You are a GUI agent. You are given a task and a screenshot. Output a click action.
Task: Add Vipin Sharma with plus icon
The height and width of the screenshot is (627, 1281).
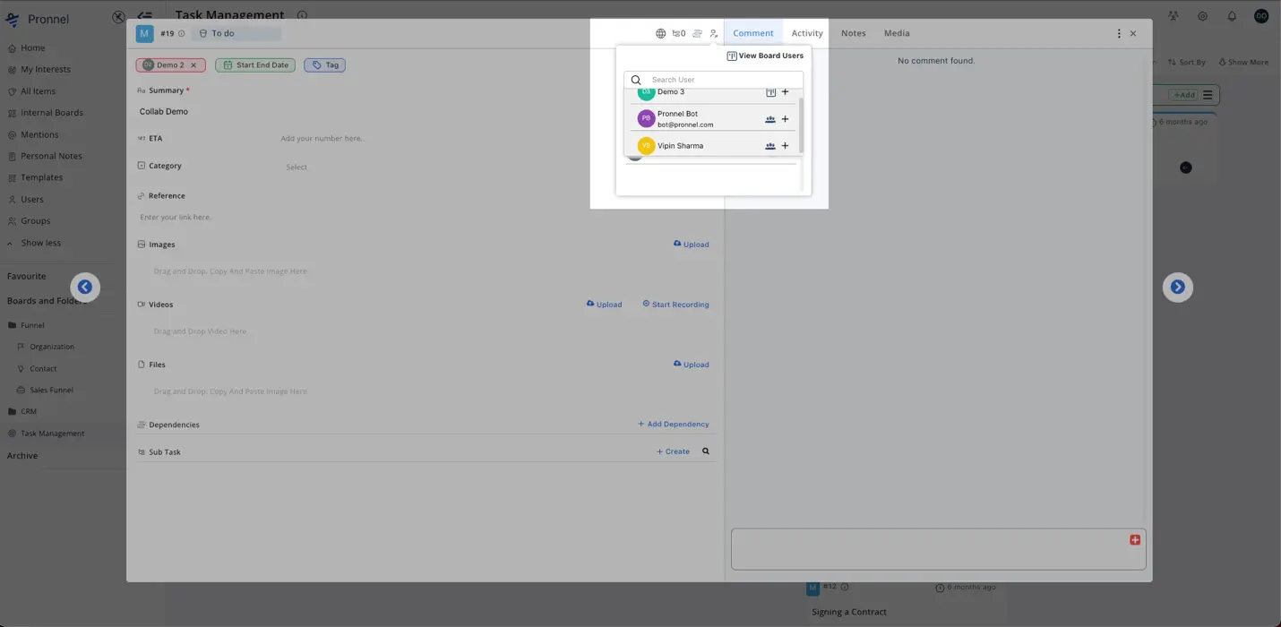pos(786,145)
